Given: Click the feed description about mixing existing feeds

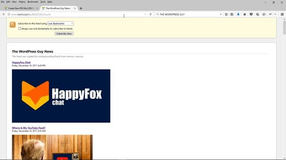Looking at the screenshot, I should coord(48,56).
